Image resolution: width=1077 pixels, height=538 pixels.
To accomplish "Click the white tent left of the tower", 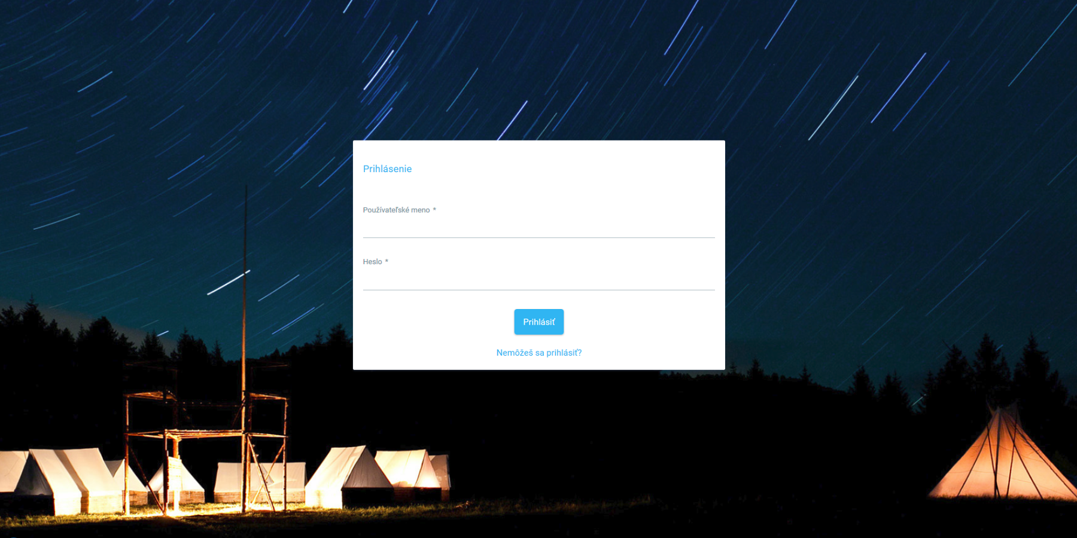I will [x=66, y=478].
